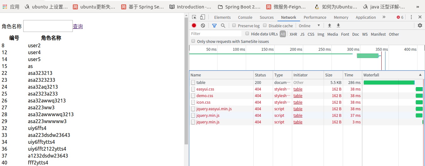The image size is (425, 166).
Task: Sort by Waterfall column arrow
Action: 420,75
